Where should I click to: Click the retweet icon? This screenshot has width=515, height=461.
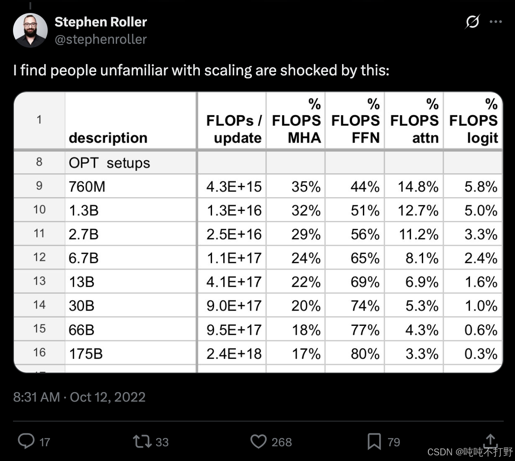coord(142,442)
